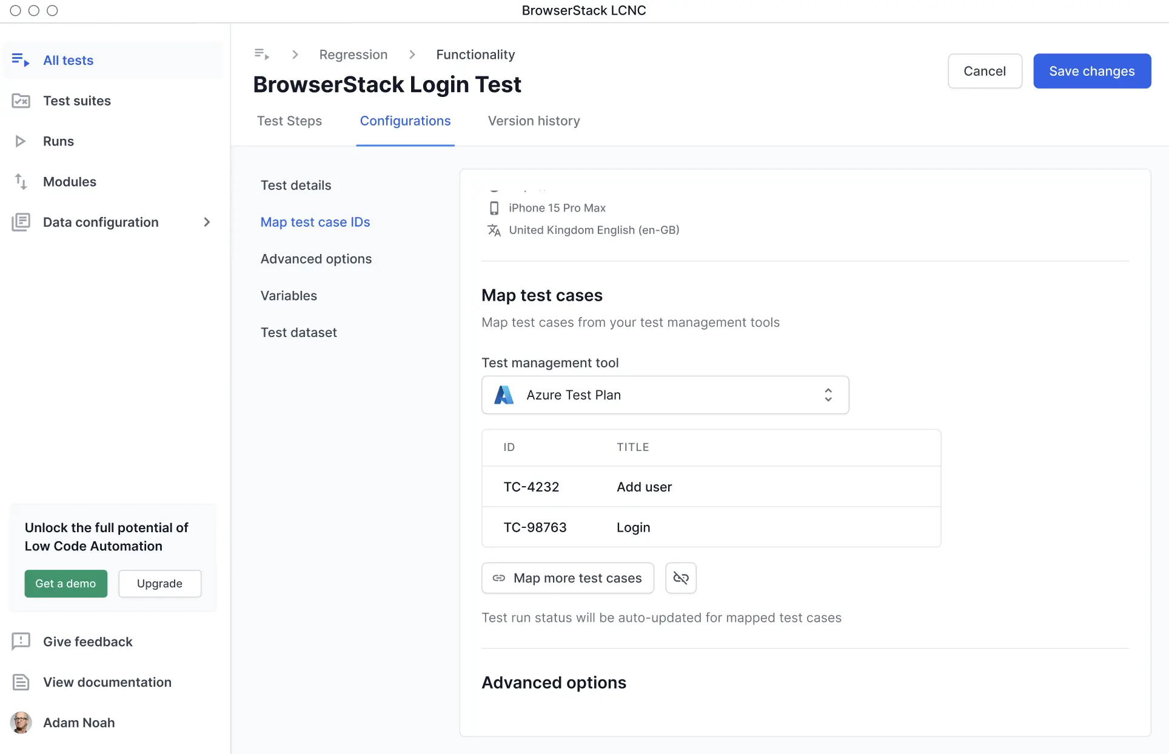Click the breadcrumb test list icon
This screenshot has height=754, width=1169.
[x=261, y=54]
